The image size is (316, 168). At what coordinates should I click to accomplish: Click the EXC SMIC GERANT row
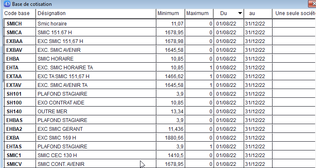(159, 129)
